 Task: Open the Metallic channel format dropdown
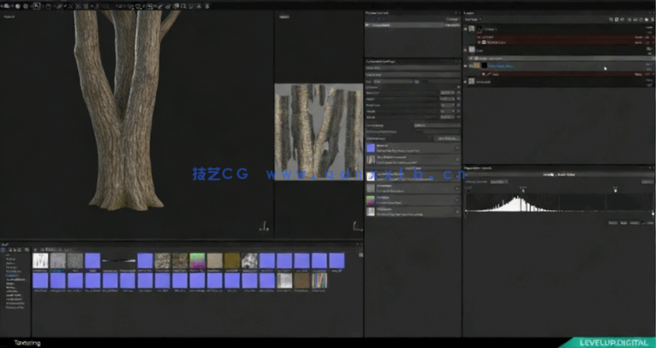tap(447, 112)
